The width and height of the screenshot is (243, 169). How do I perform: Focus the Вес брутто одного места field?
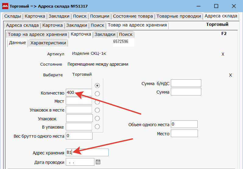coord(79,136)
